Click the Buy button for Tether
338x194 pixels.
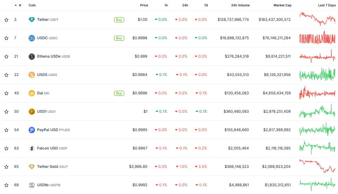tap(119, 20)
